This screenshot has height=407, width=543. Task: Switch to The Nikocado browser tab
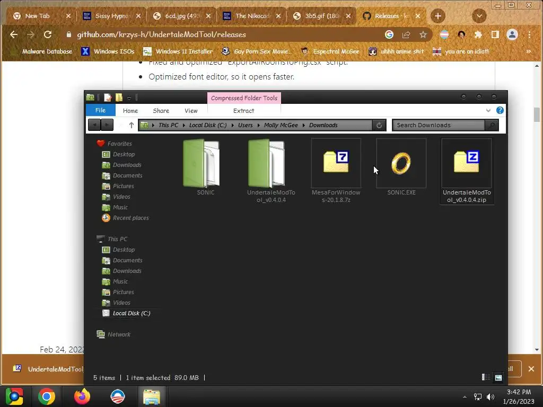pyautogui.click(x=253, y=16)
